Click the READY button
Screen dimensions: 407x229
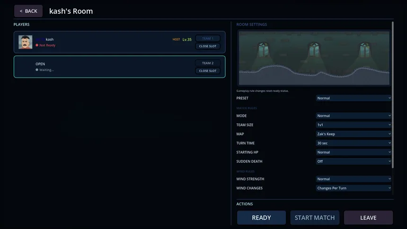[261, 218]
